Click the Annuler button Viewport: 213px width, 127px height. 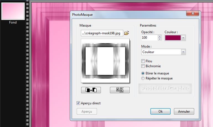pos(184,112)
